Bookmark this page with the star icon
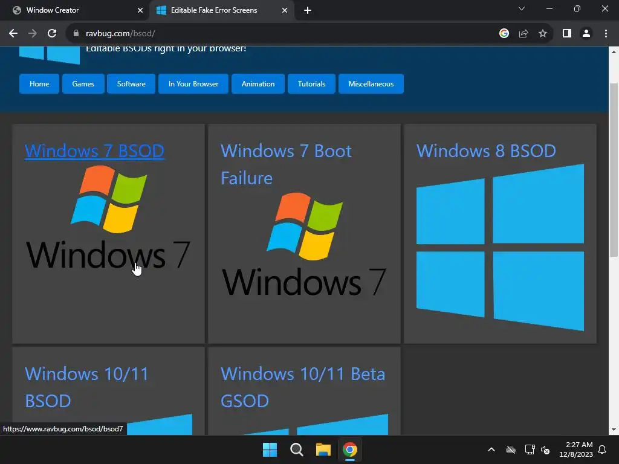 click(x=543, y=34)
